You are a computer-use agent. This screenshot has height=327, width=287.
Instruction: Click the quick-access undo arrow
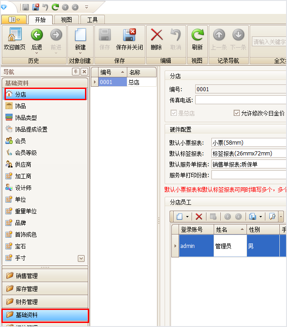pyautogui.click(x=45, y=7)
